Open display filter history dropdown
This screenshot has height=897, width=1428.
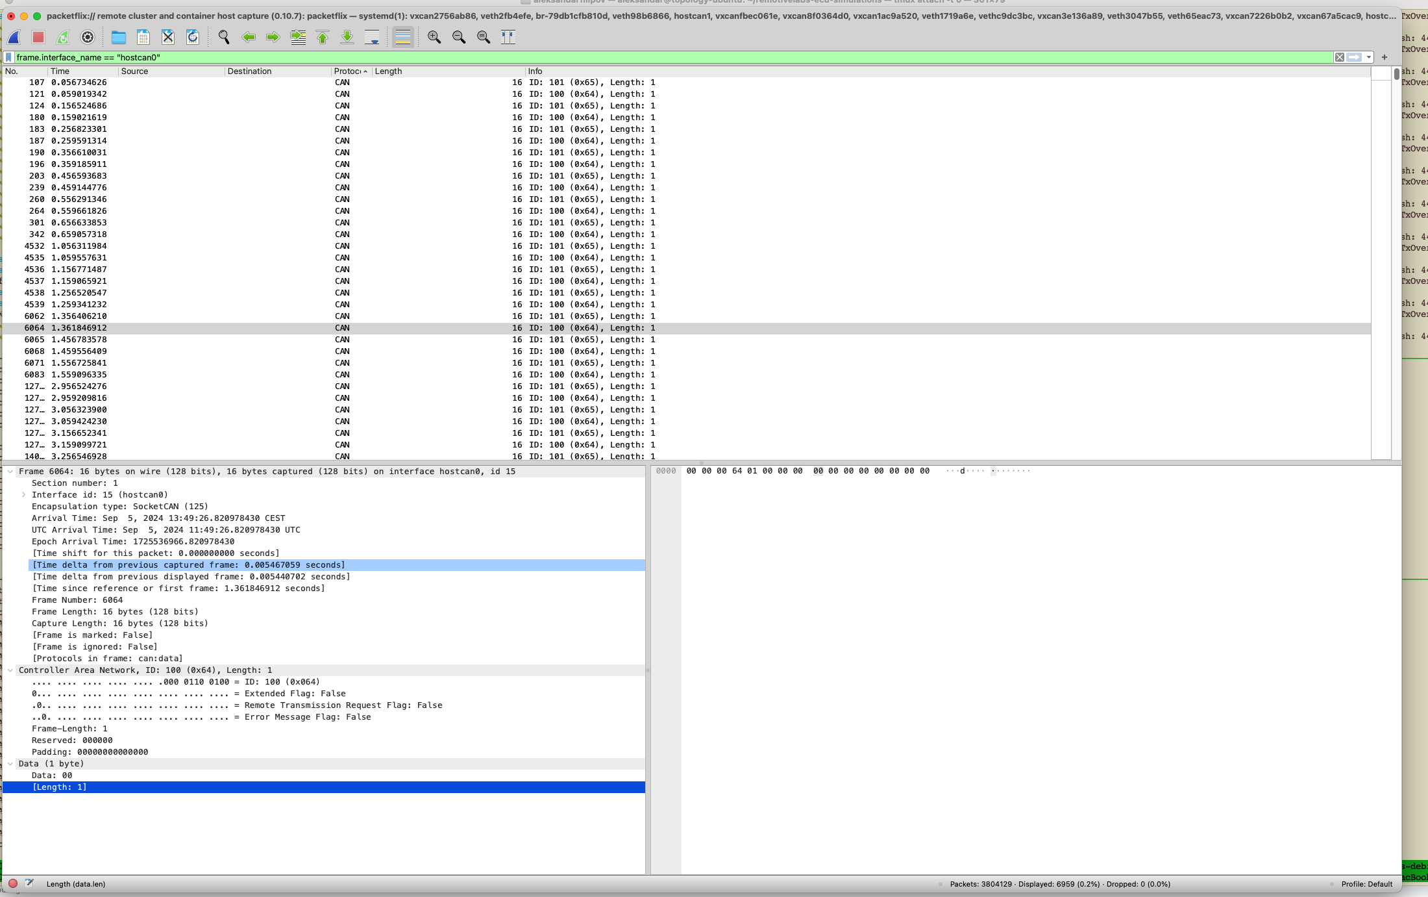(x=1369, y=57)
